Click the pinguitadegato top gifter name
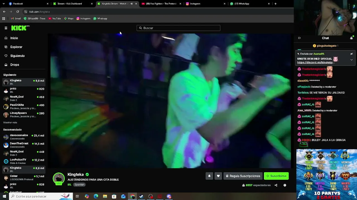The height and width of the screenshot is (200, 357). point(327,46)
